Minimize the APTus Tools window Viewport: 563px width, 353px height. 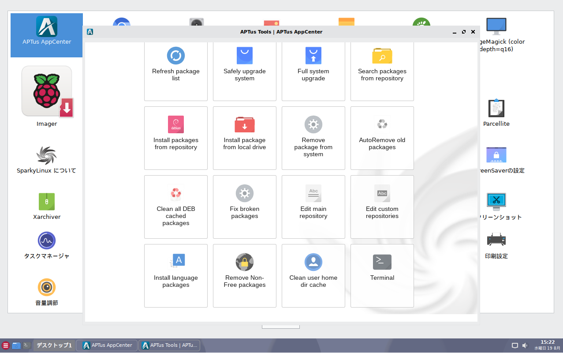point(455,32)
